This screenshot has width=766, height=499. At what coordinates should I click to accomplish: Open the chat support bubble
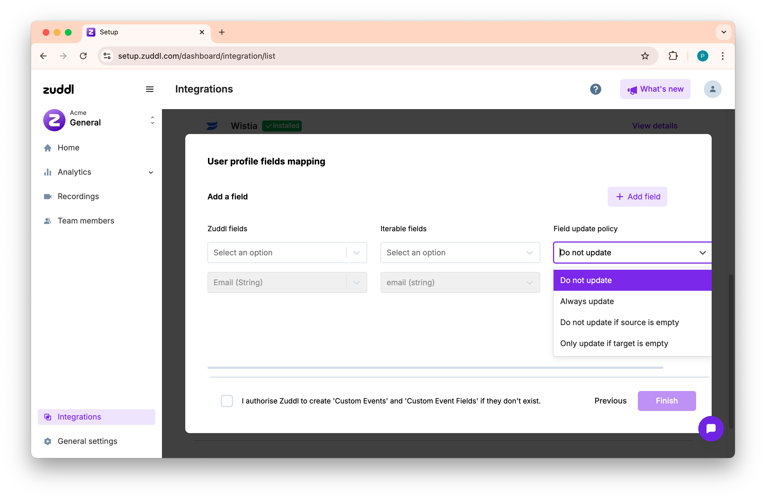click(711, 428)
